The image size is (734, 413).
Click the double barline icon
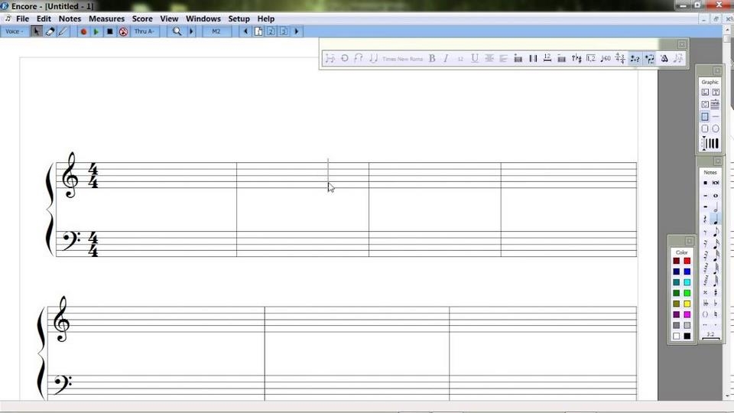coord(533,59)
